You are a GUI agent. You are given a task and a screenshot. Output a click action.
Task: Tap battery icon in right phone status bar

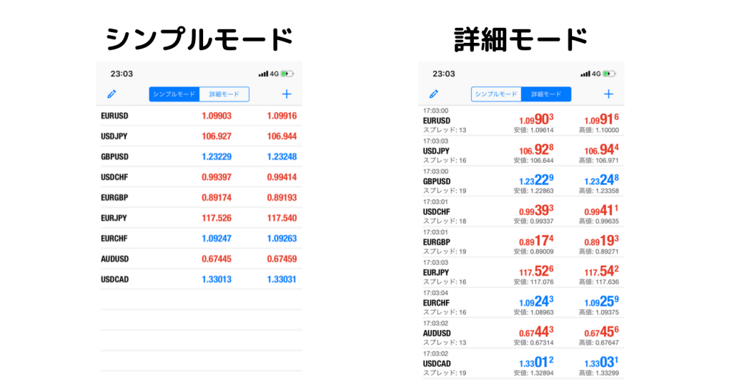(x=609, y=74)
